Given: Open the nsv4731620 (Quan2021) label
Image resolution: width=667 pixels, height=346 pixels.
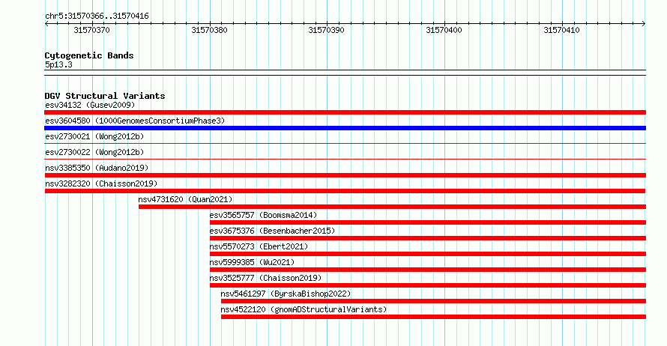Looking at the screenshot, I should pos(185,199).
